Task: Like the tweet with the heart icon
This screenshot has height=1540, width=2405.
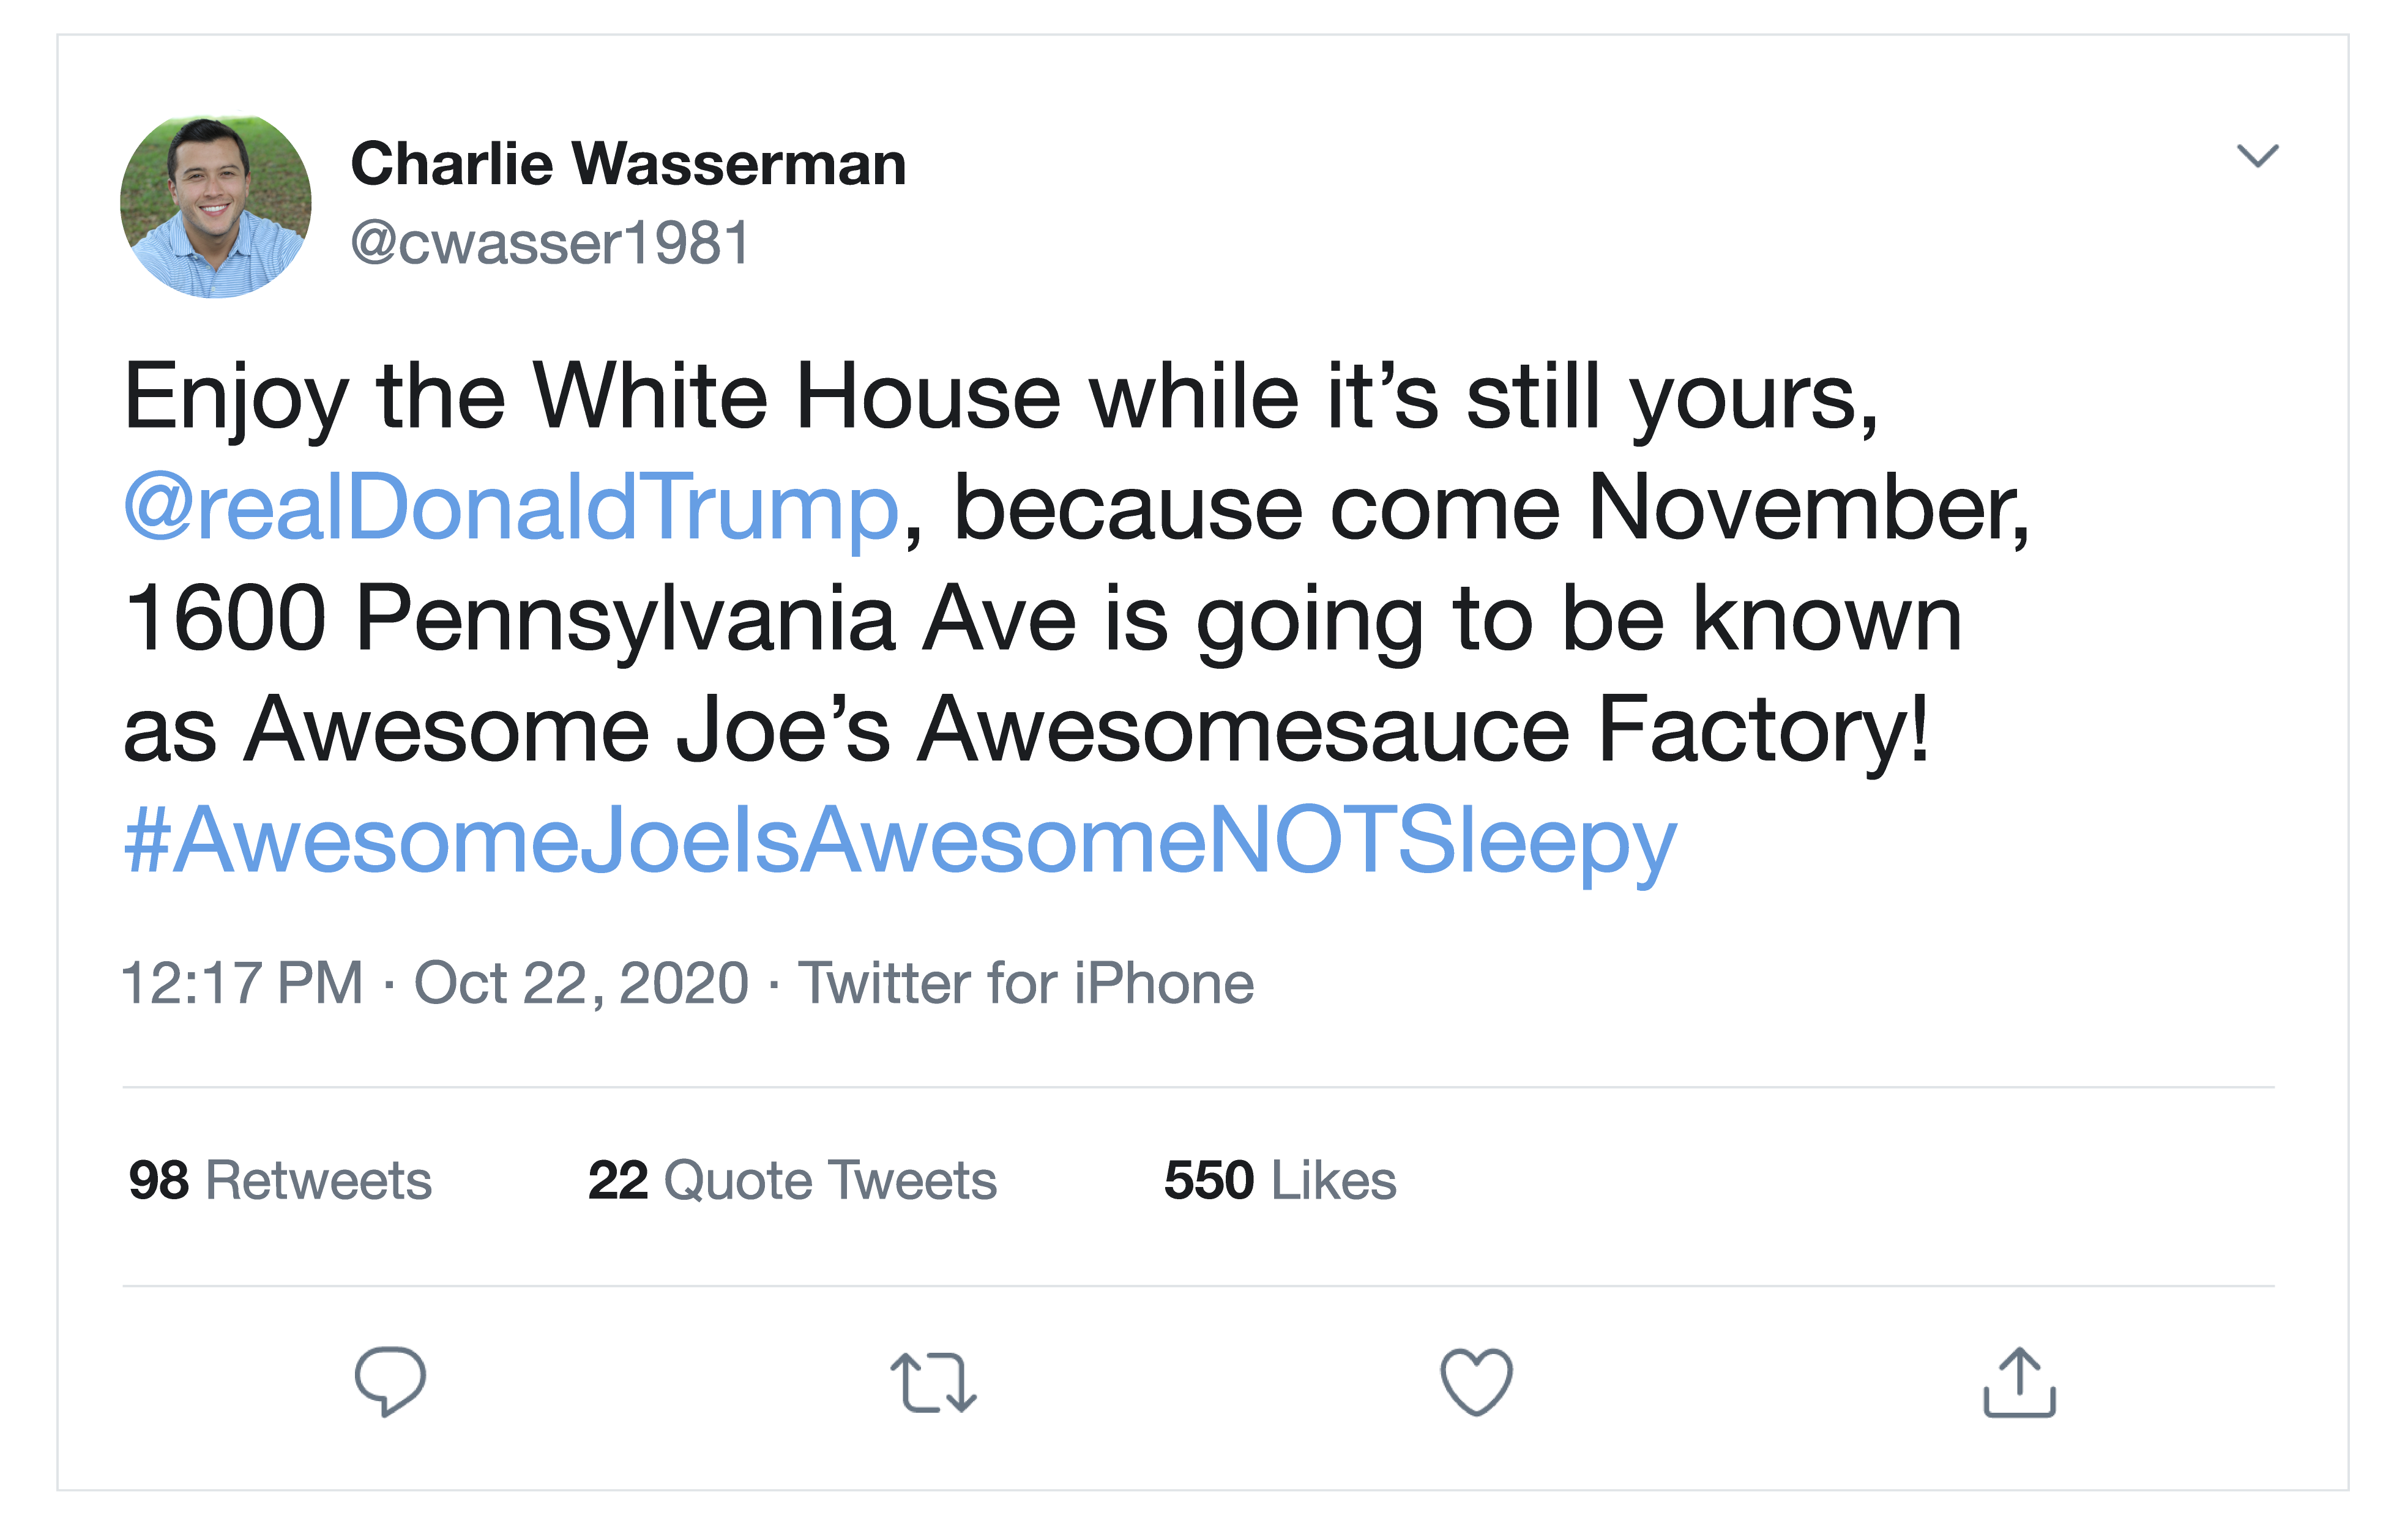Action: [x=1476, y=1382]
